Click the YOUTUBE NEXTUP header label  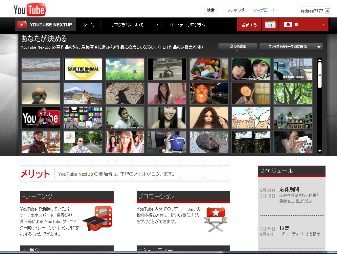pyautogui.click(x=51, y=25)
